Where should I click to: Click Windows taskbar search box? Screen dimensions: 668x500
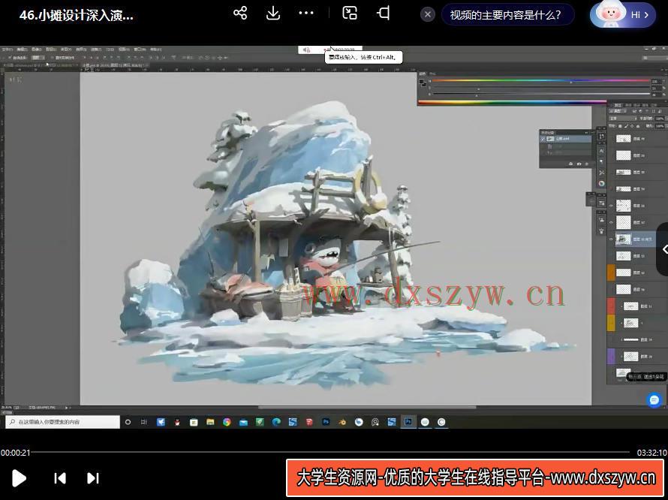(62, 422)
